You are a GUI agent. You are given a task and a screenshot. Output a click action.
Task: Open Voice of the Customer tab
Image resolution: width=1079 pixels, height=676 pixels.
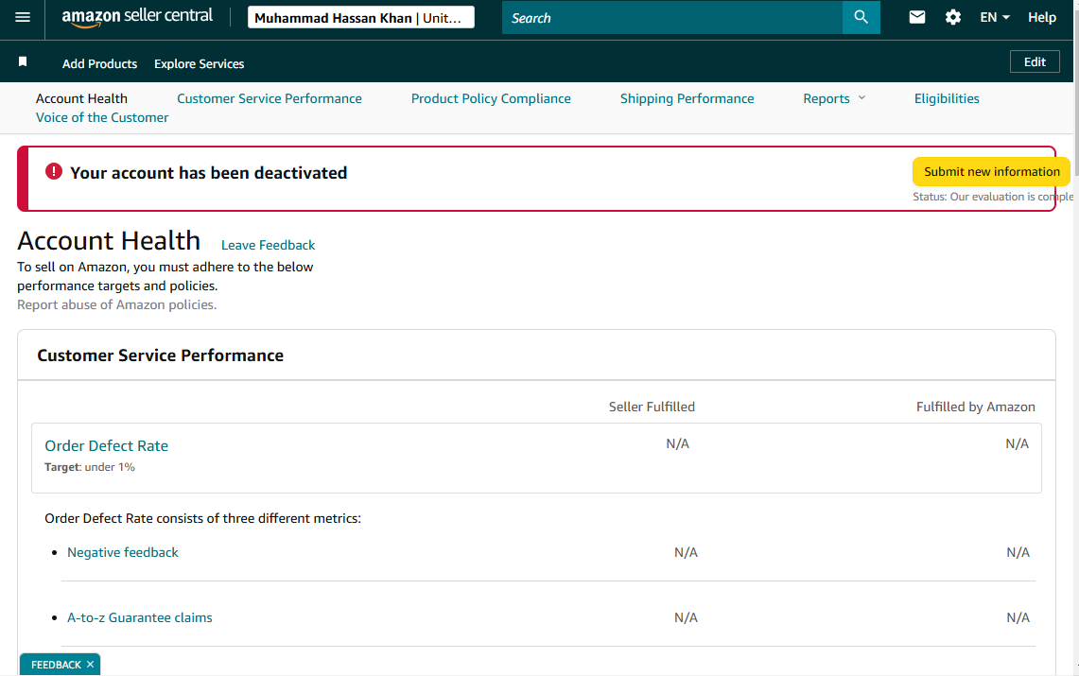[x=102, y=117]
